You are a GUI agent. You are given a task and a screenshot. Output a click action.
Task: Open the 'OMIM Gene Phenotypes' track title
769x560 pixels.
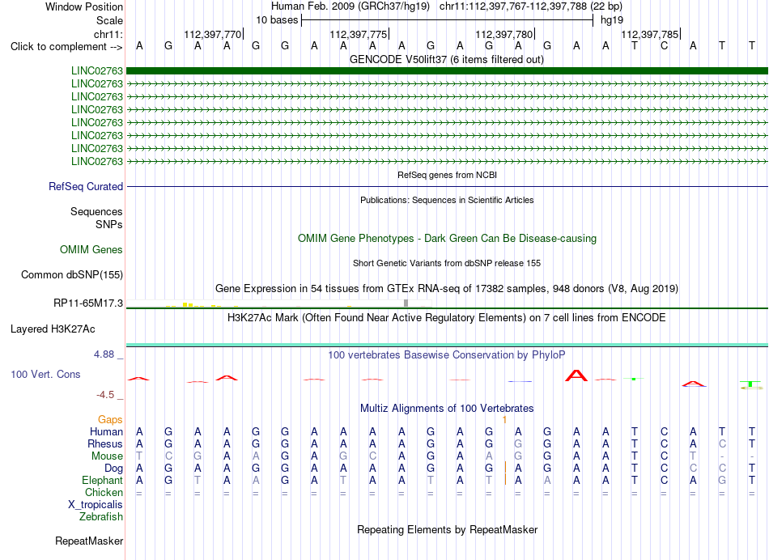click(447, 238)
